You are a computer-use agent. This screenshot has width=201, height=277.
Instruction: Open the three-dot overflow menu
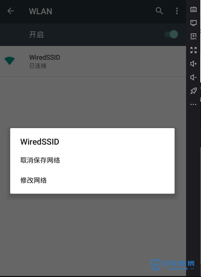point(177,11)
